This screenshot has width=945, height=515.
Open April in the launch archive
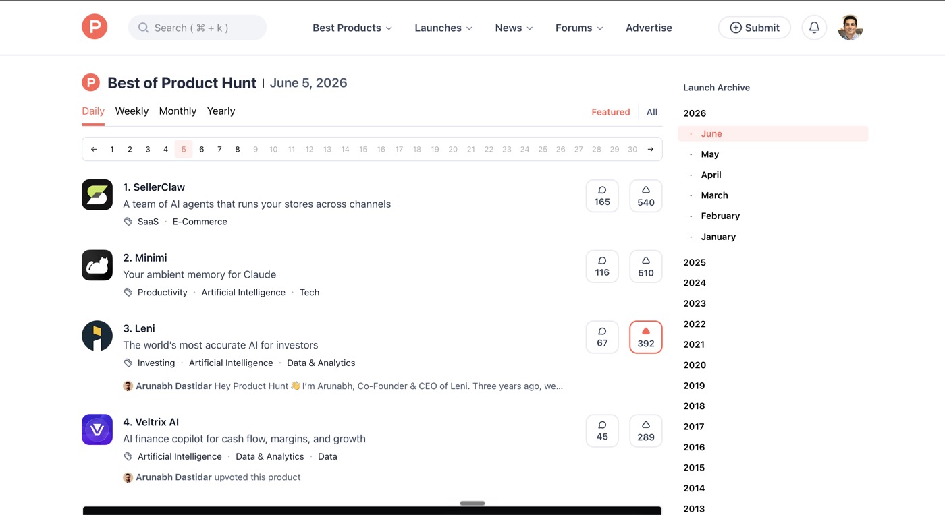pyautogui.click(x=711, y=175)
